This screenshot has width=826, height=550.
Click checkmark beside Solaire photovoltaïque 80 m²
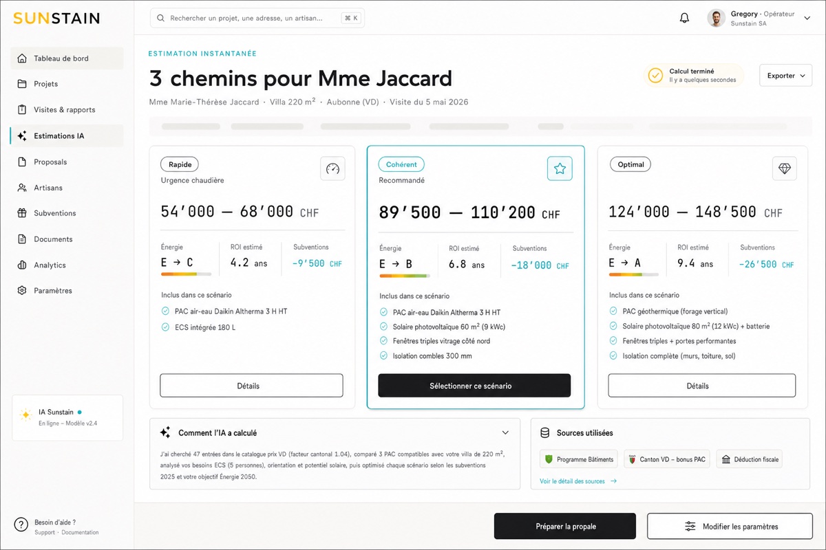pyautogui.click(x=613, y=327)
